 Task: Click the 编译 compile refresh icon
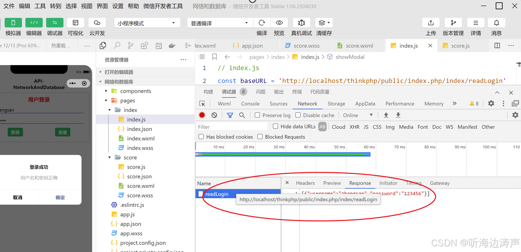[262, 23]
